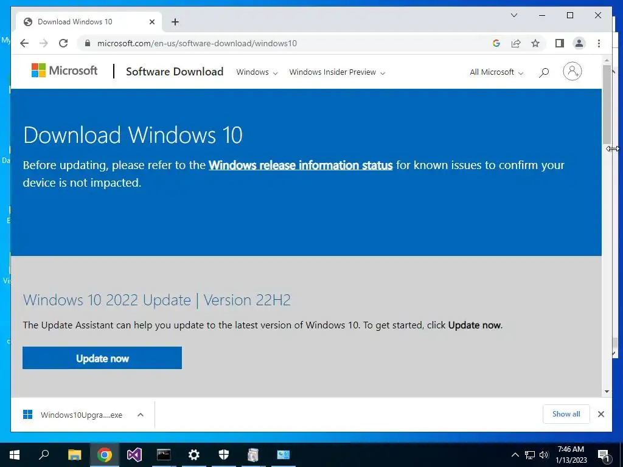Image resolution: width=623 pixels, height=467 pixels.
Task: Click the page vertical scrollbar thumb
Action: [607, 104]
